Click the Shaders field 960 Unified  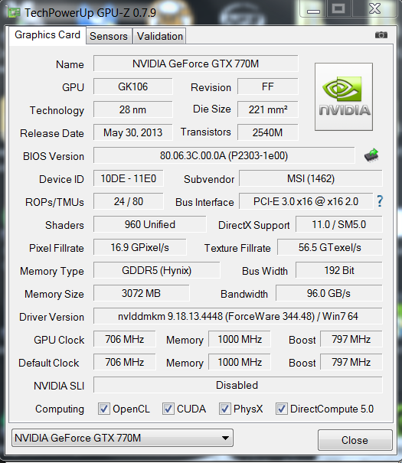(150, 224)
